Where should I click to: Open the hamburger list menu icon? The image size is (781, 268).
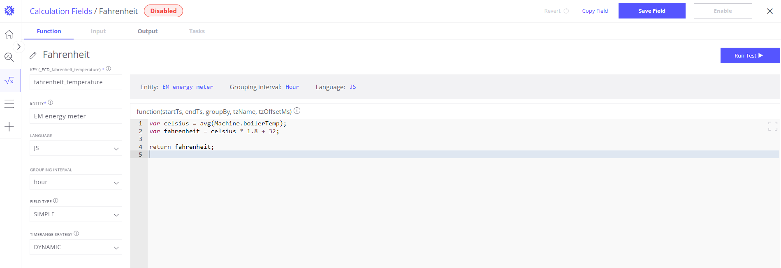[9, 104]
